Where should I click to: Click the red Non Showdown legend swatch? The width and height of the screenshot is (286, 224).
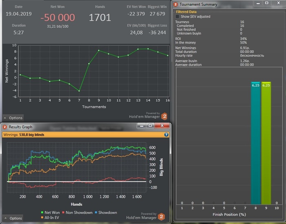(x=63, y=213)
